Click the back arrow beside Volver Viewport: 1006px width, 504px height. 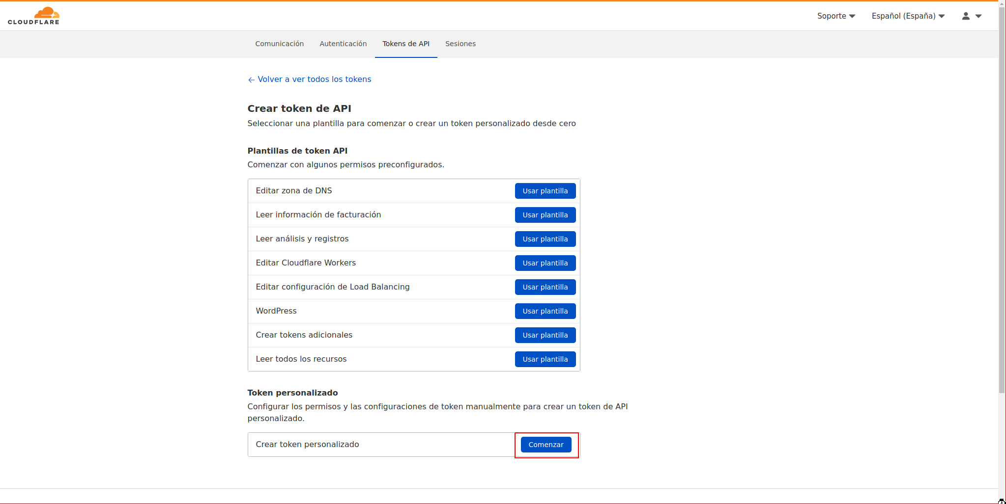pos(251,80)
